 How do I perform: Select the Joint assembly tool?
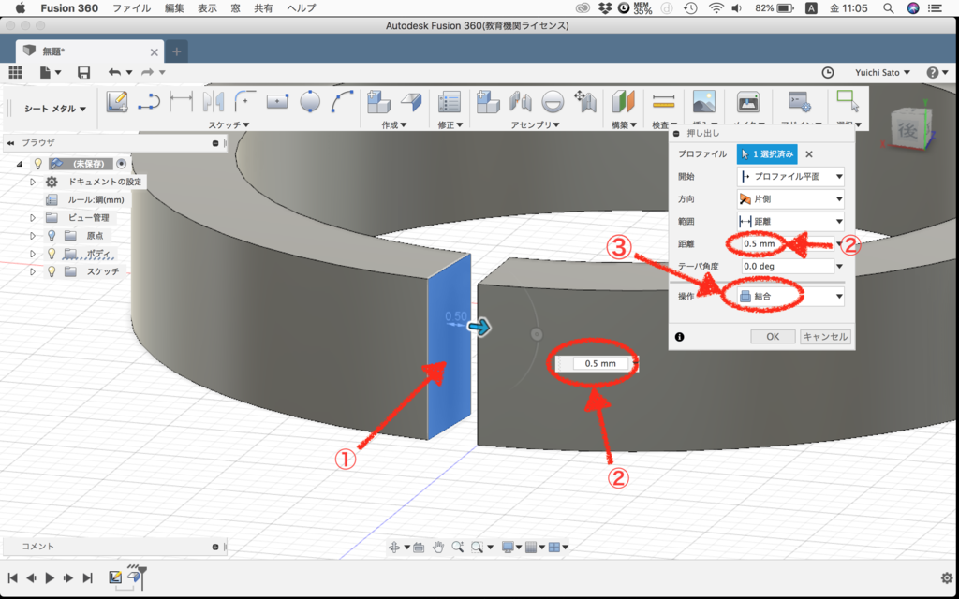521,101
